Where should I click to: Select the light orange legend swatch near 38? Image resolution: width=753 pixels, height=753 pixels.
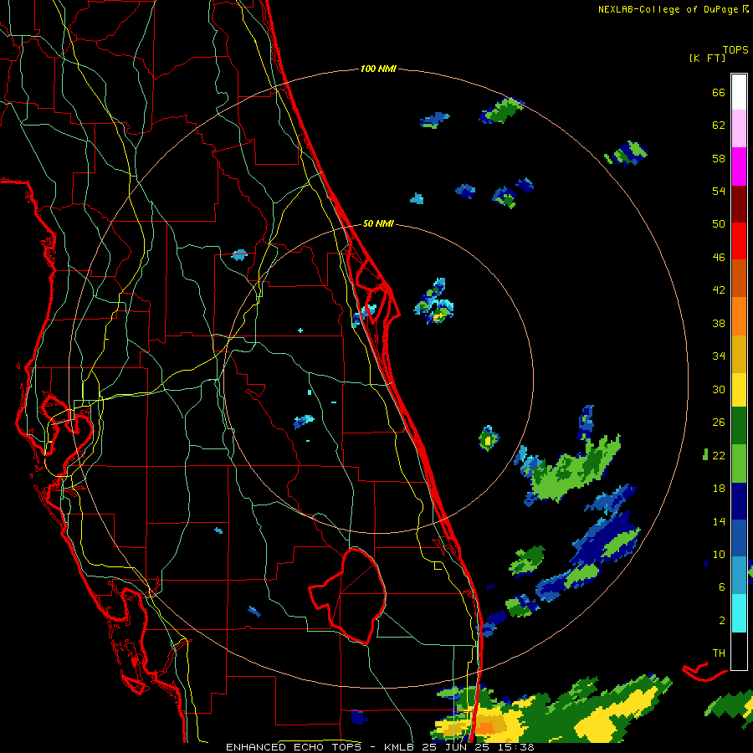[739, 316]
